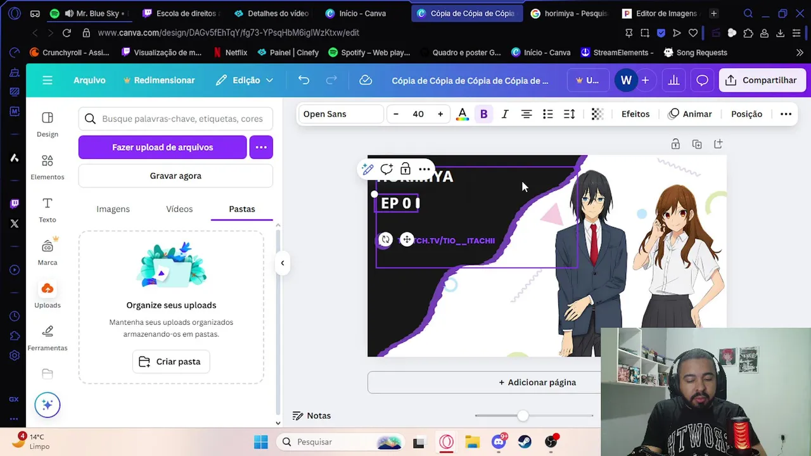
Task: Open Design sidebar panel
Action: (x=48, y=125)
